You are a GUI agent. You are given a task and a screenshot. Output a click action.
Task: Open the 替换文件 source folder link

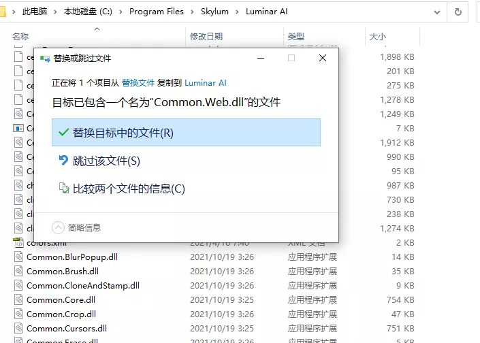[138, 83]
